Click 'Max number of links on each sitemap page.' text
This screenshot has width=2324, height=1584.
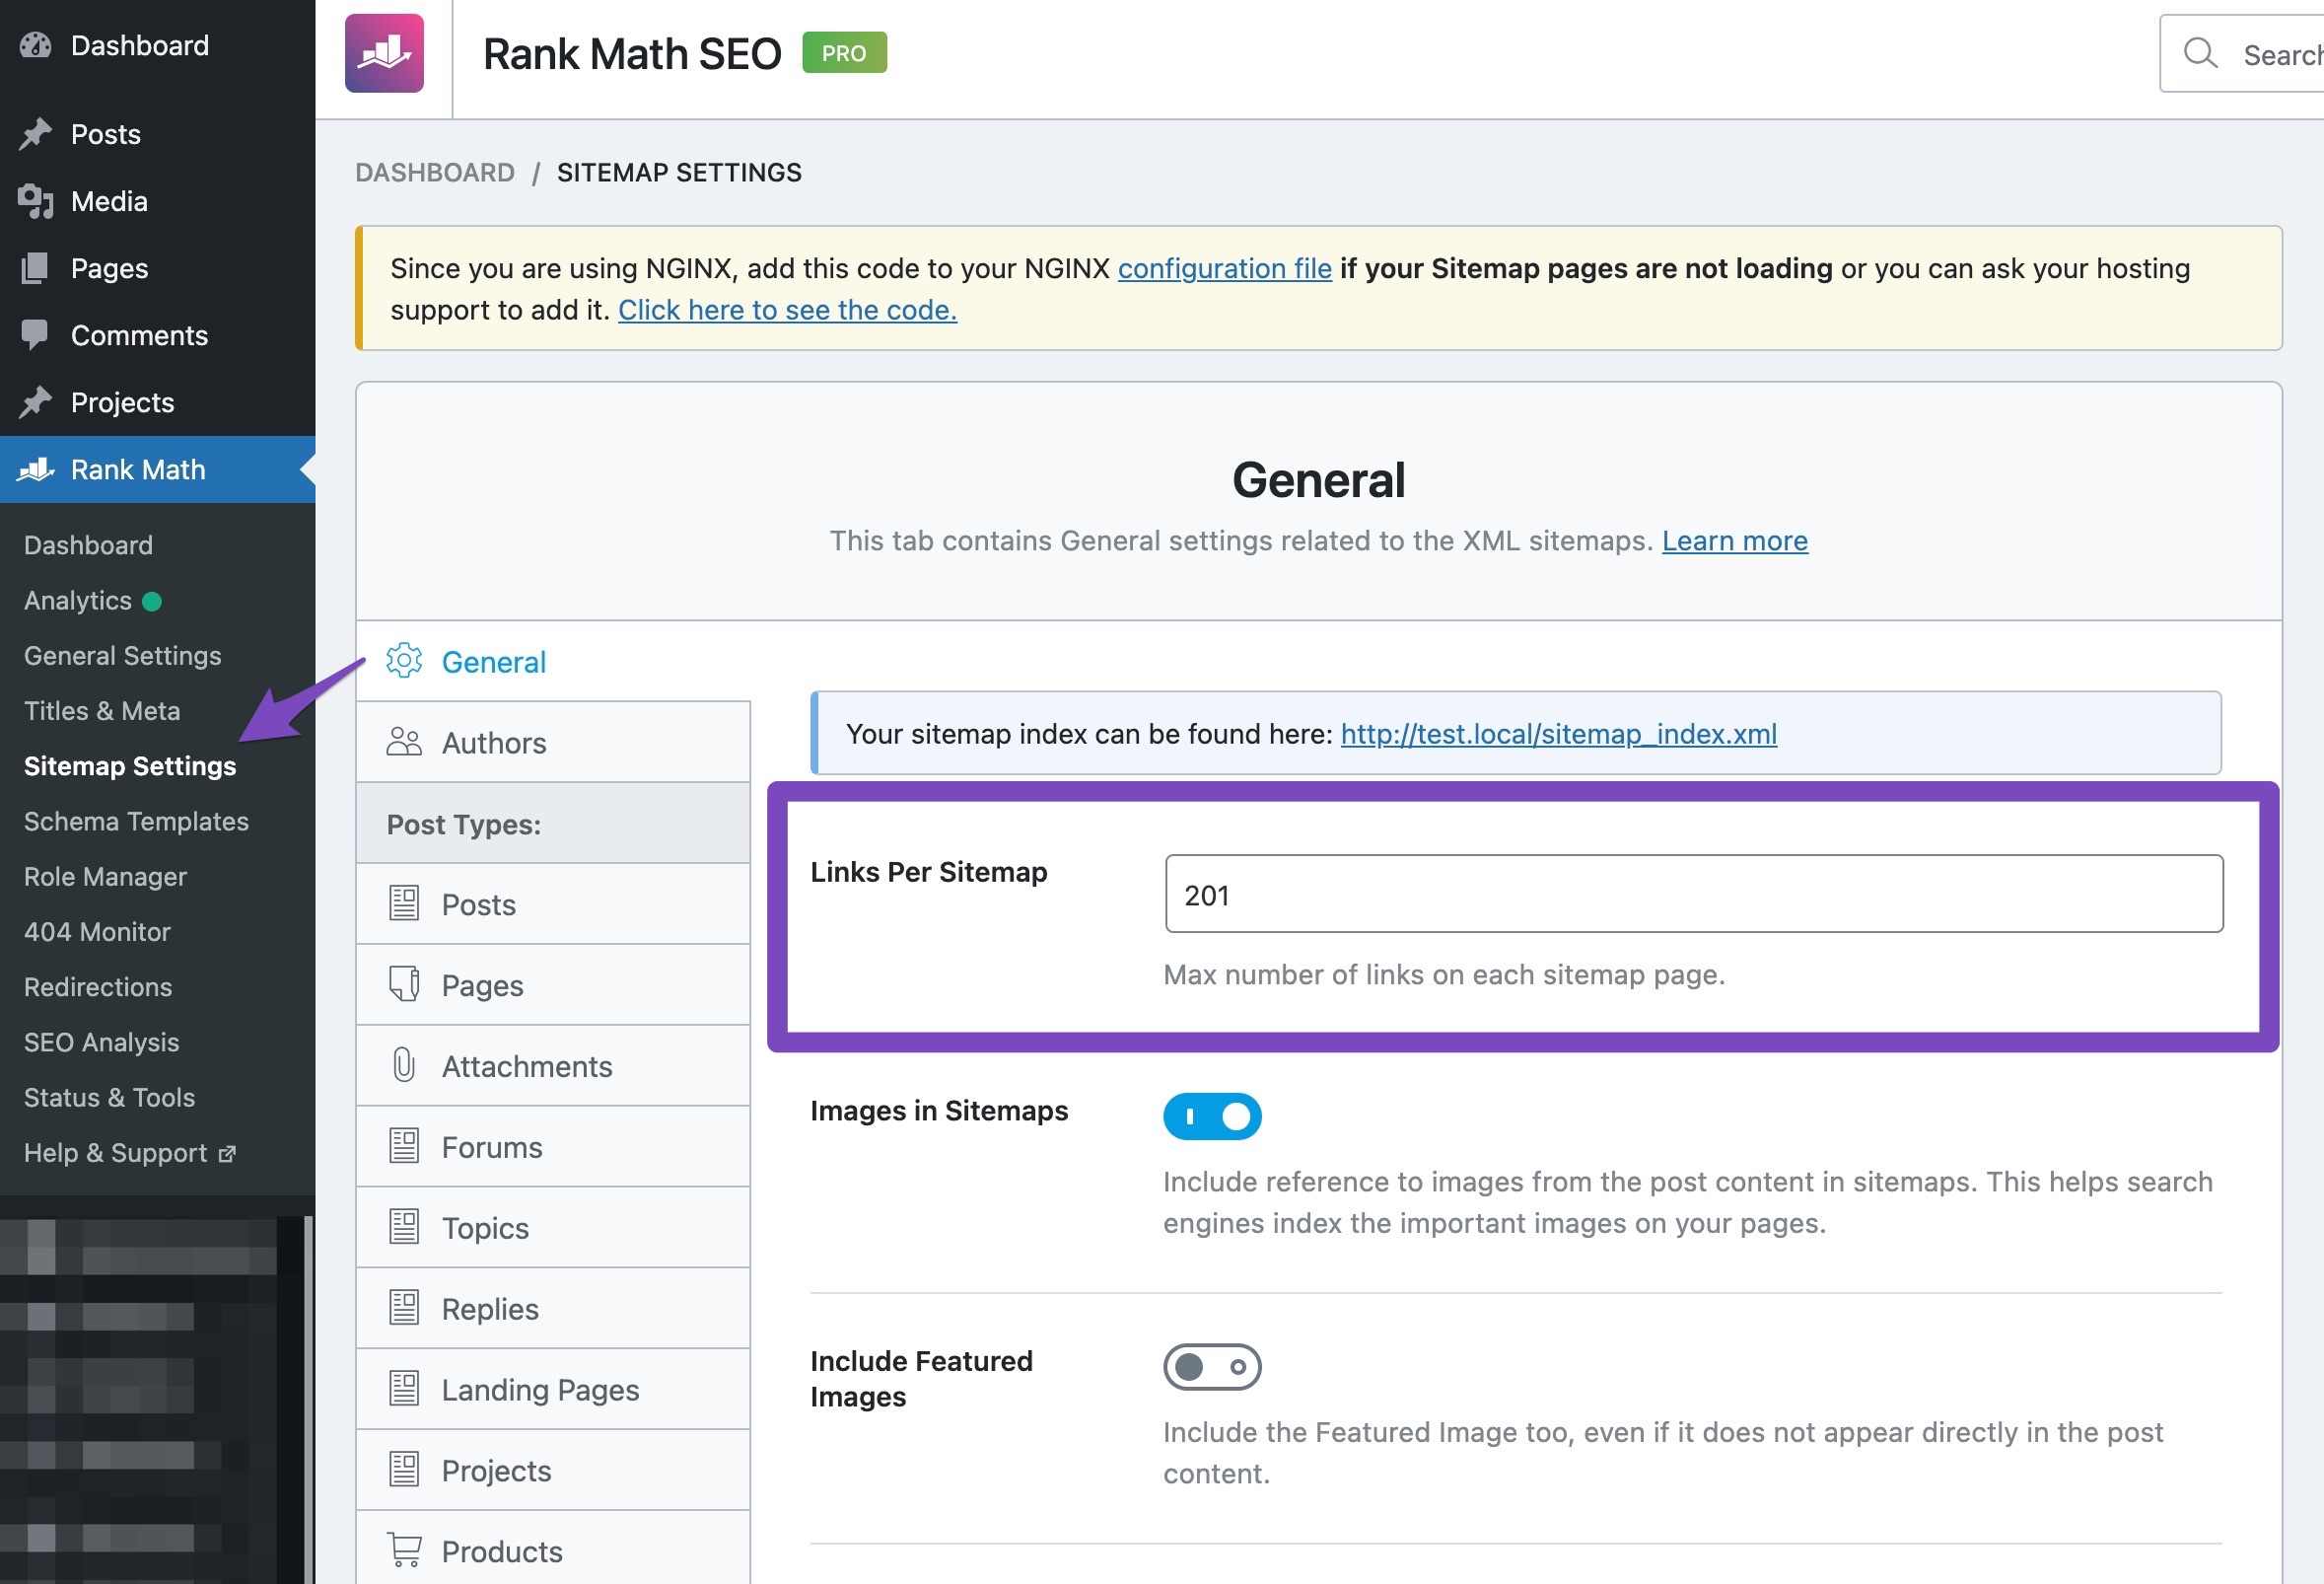[x=1444, y=974]
